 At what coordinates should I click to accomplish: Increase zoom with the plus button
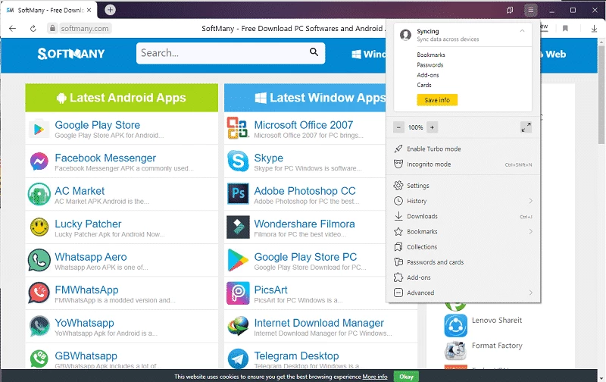coord(432,127)
